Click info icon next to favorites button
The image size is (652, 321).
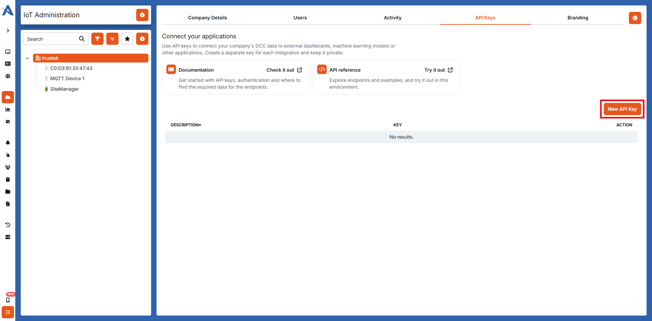[142, 39]
